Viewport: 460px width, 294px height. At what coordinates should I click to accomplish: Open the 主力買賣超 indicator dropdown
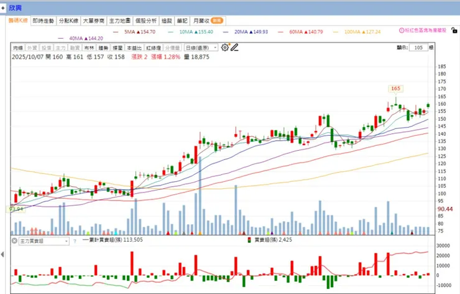click(x=44, y=241)
